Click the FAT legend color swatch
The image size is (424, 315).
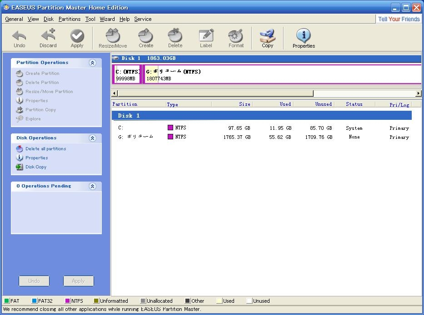click(7, 300)
